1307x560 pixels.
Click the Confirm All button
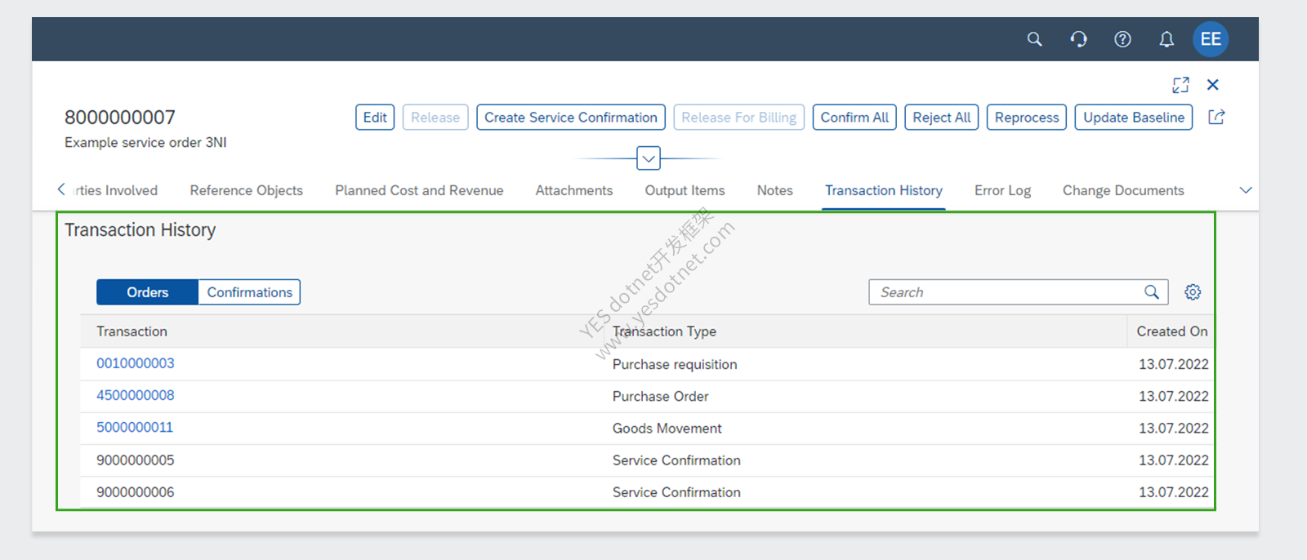(854, 118)
